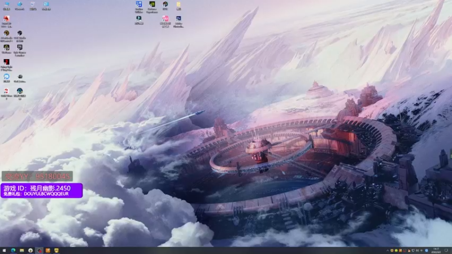The width and height of the screenshot is (452, 254).
Task: Open the red-and-black icon below Epic row
Action: point(6,65)
